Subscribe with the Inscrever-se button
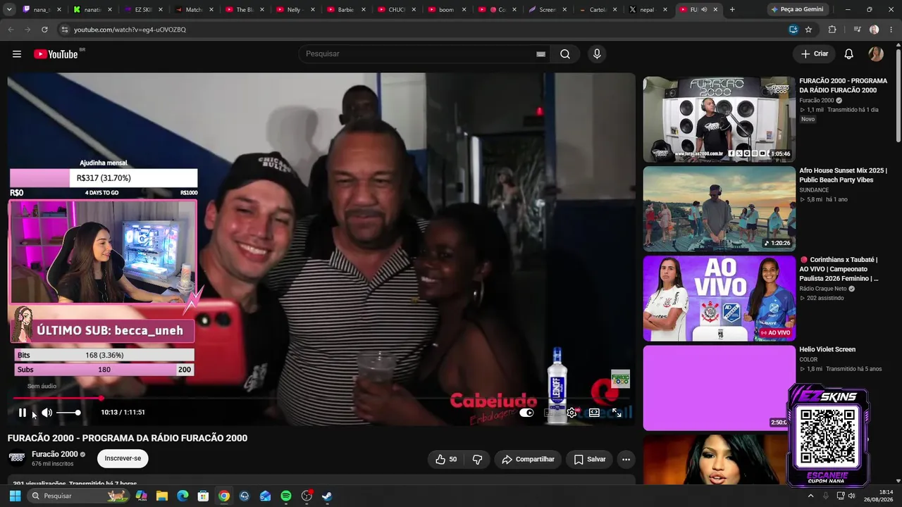The height and width of the screenshot is (507, 902). pos(123,458)
